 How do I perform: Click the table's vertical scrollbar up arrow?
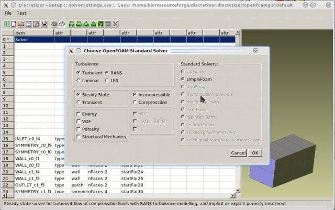click(238, 32)
